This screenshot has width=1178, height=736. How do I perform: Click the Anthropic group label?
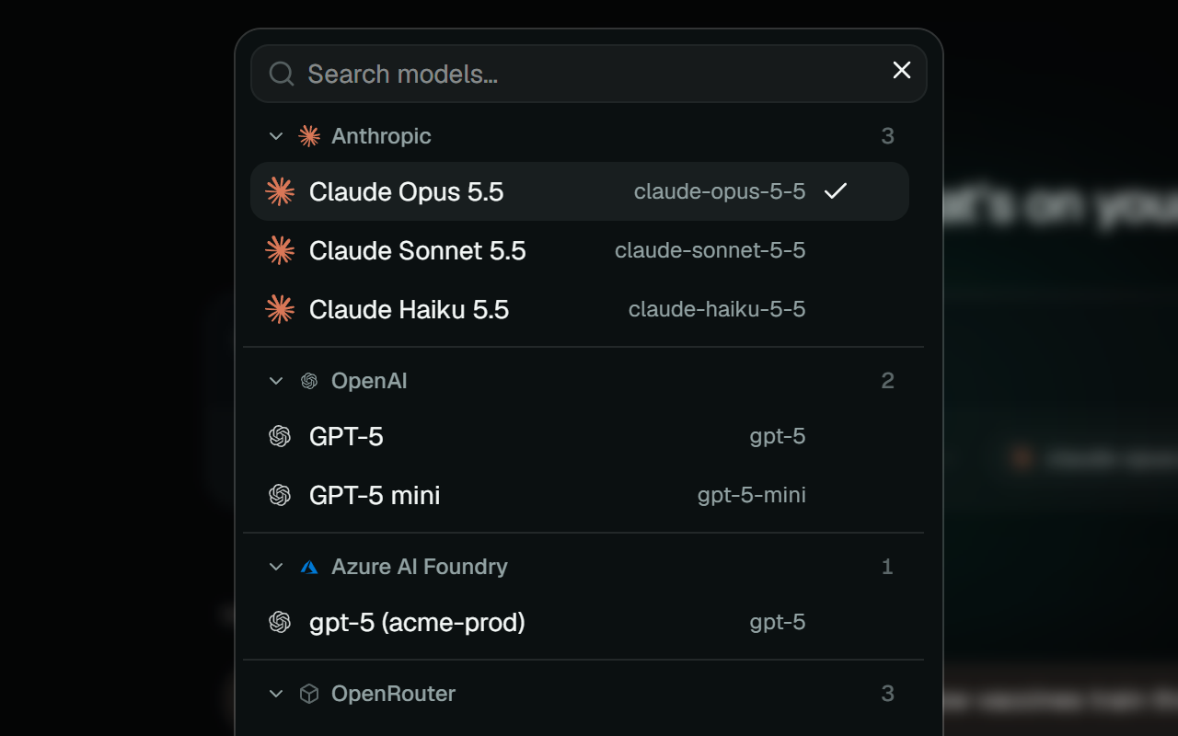pyautogui.click(x=381, y=136)
